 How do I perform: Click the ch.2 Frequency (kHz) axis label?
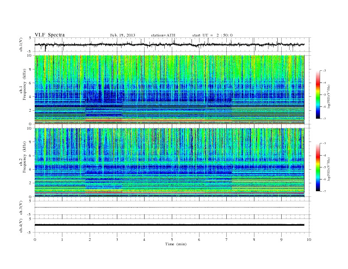[23, 157]
